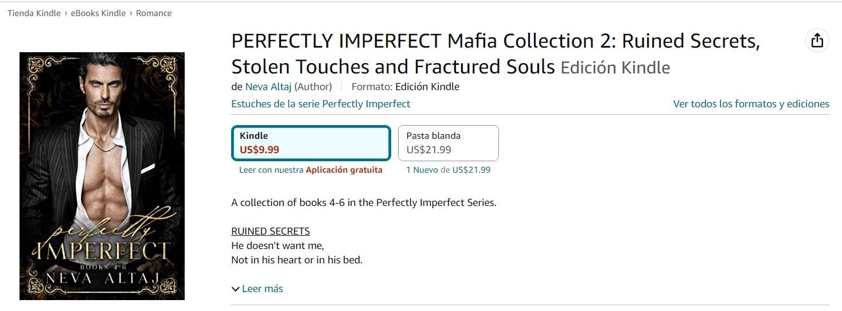Image resolution: width=842 pixels, height=311 pixels.
Task: Select the Kindle format option
Action: pos(311,143)
